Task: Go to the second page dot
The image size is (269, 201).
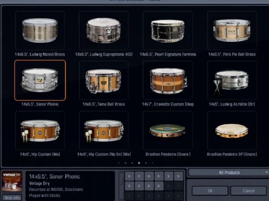Action: pyautogui.click(x=126, y=163)
